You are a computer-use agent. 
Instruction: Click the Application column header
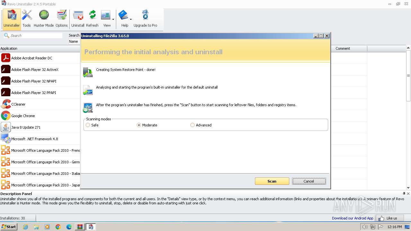coord(40,48)
